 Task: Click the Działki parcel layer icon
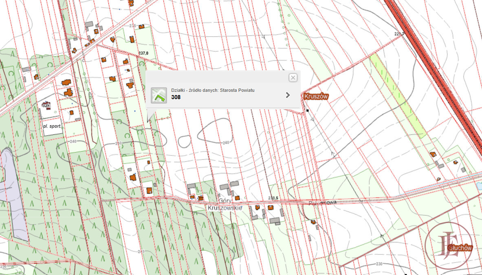[x=158, y=95]
